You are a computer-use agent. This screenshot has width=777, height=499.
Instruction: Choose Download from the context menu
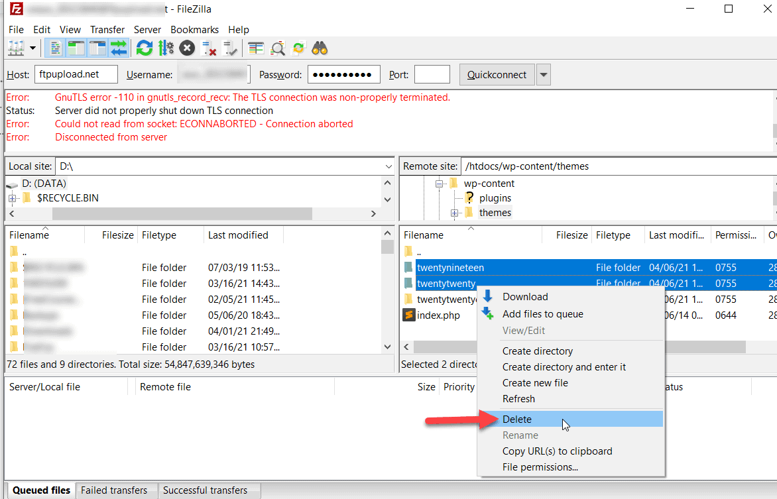(571, 297)
